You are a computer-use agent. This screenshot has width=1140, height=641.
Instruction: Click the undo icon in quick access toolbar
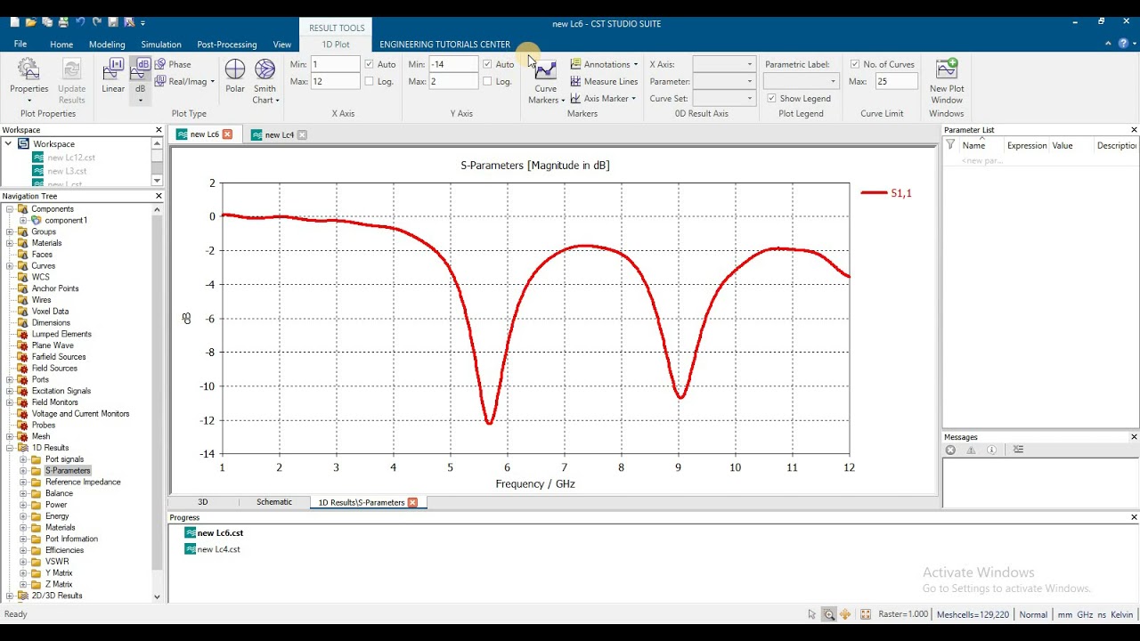79,21
